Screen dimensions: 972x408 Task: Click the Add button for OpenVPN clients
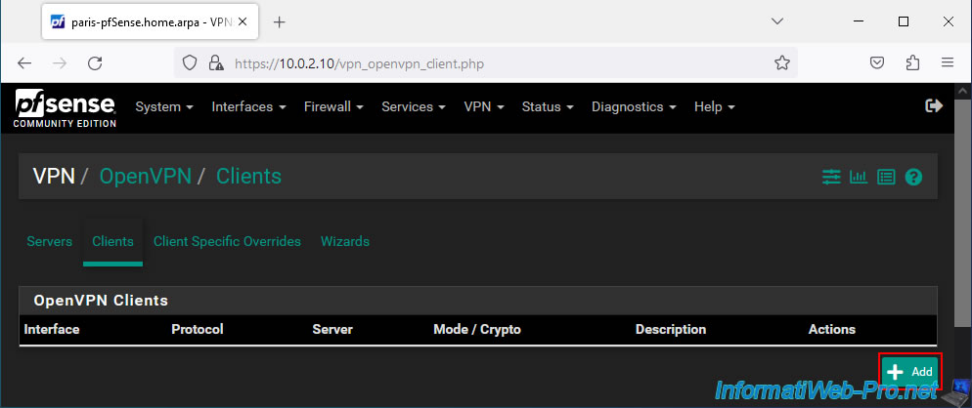pyautogui.click(x=910, y=372)
